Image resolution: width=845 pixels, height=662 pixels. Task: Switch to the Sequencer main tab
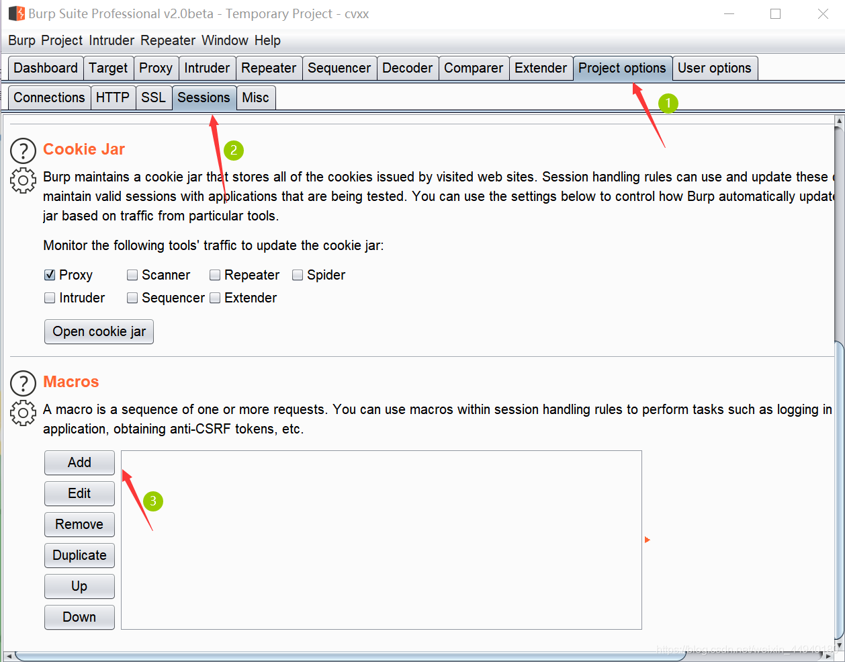click(x=339, y=68)
